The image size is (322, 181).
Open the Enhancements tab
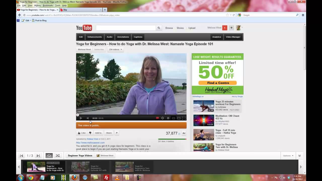tap(95, 37)
